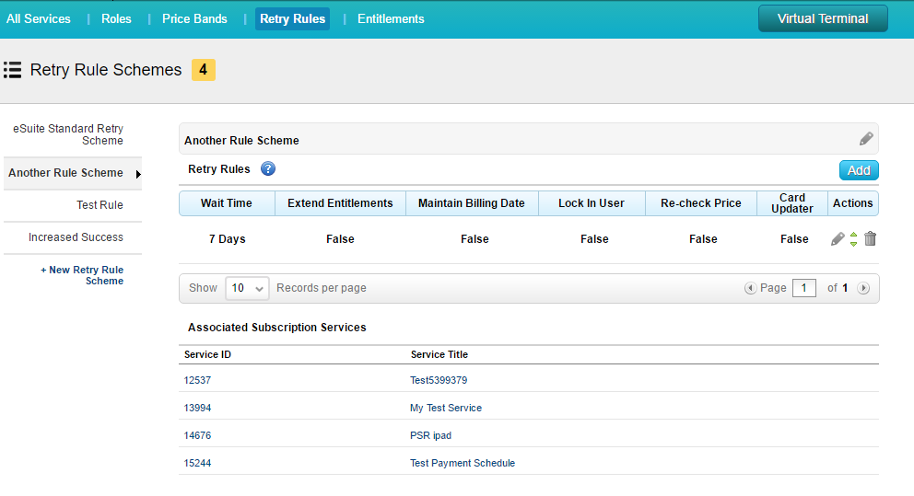The width and height of the screenshot is (914, 496).
Task: Open the records per page dropdown
Action: coord(246,288)
